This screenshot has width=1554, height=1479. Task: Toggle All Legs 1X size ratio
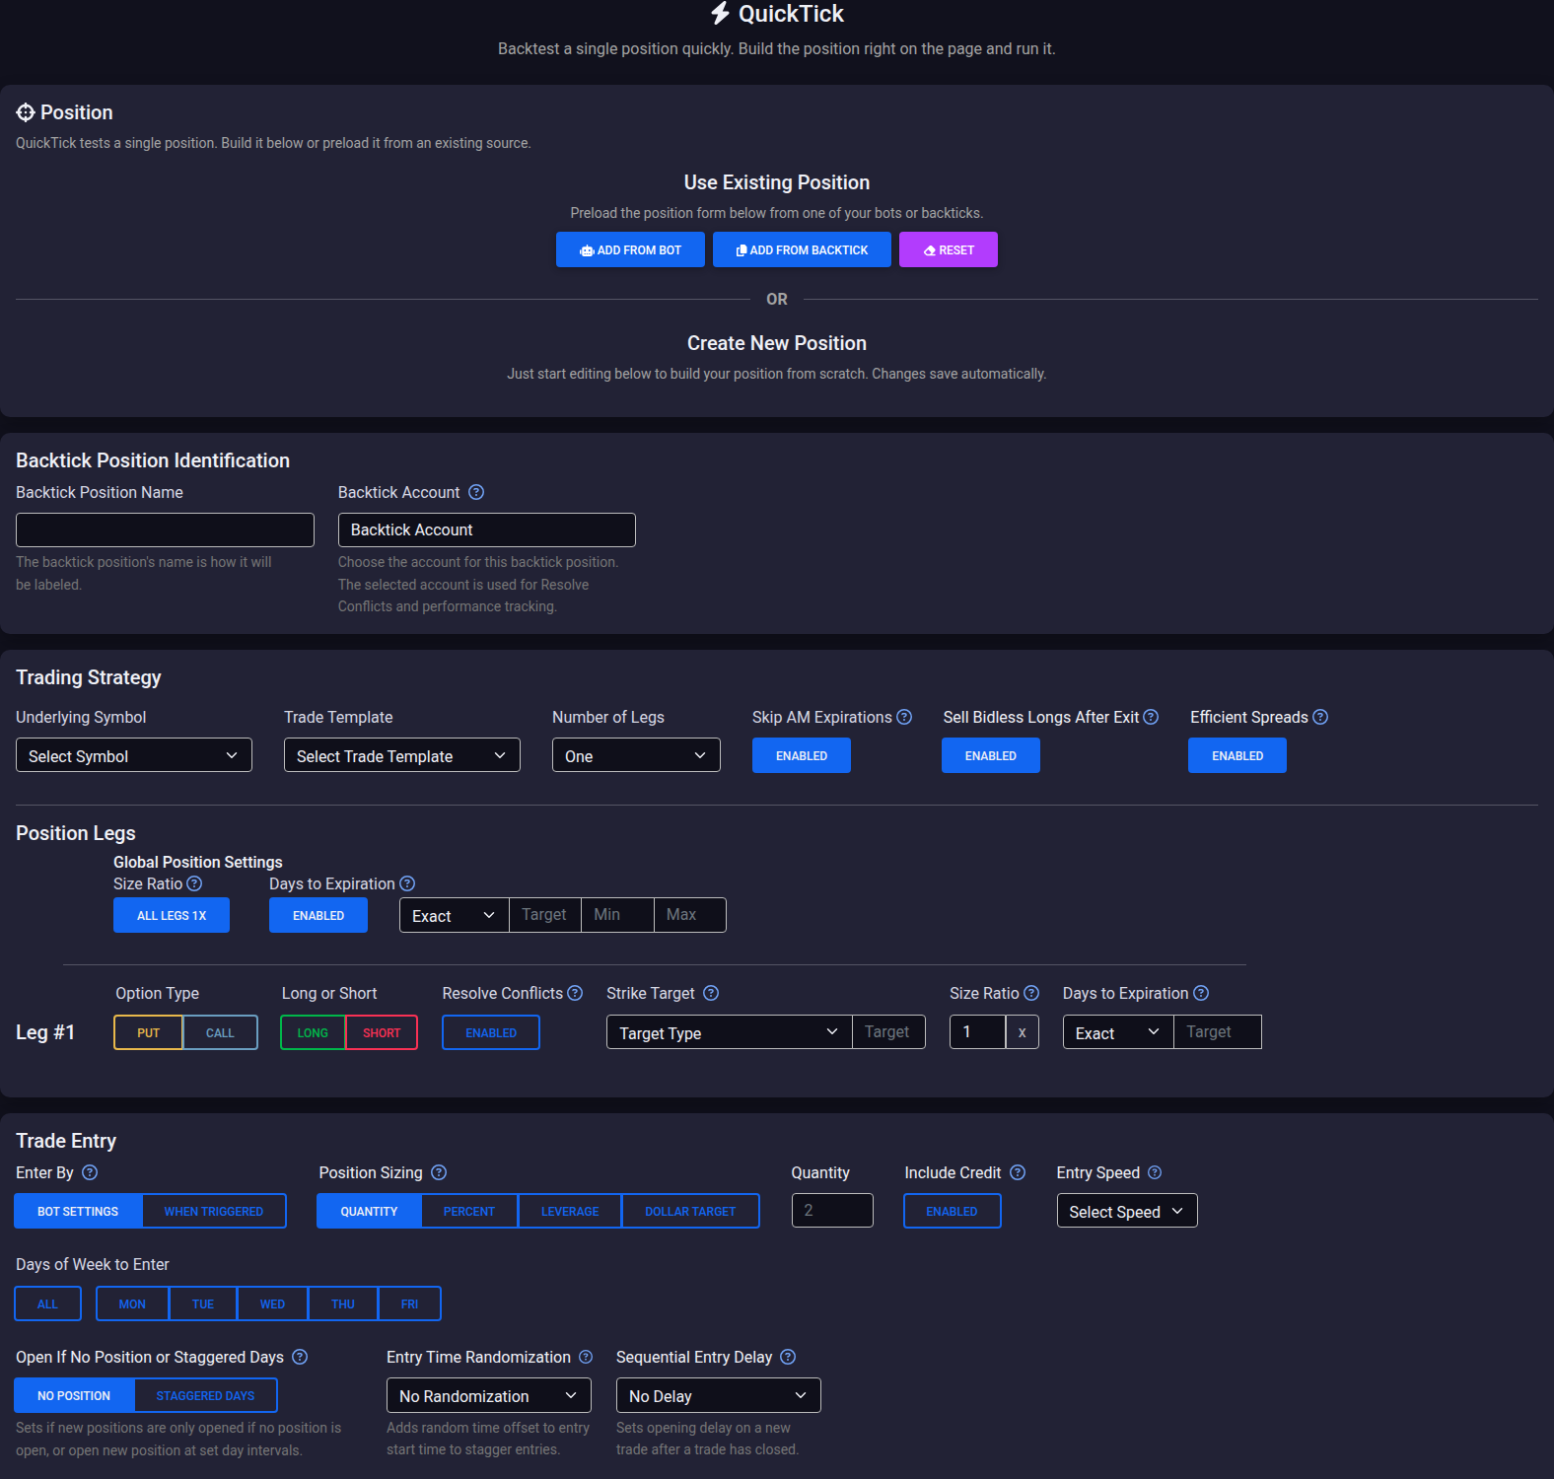(172, 915)
